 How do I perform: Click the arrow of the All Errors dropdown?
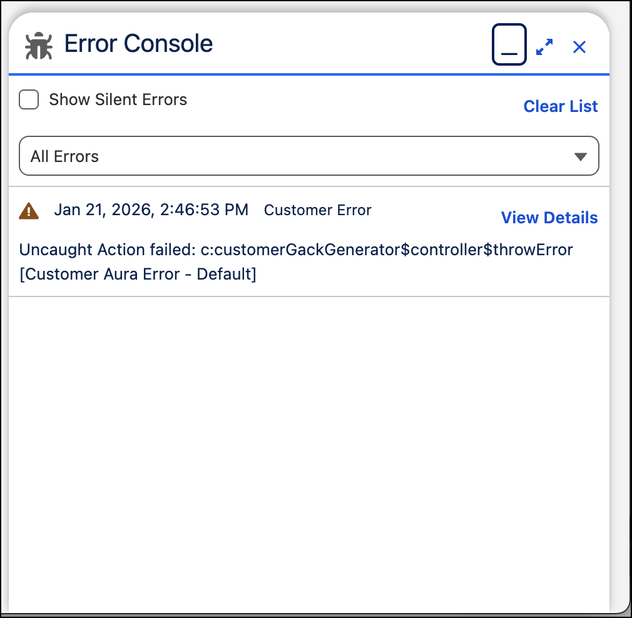click(x=580, y=157)
